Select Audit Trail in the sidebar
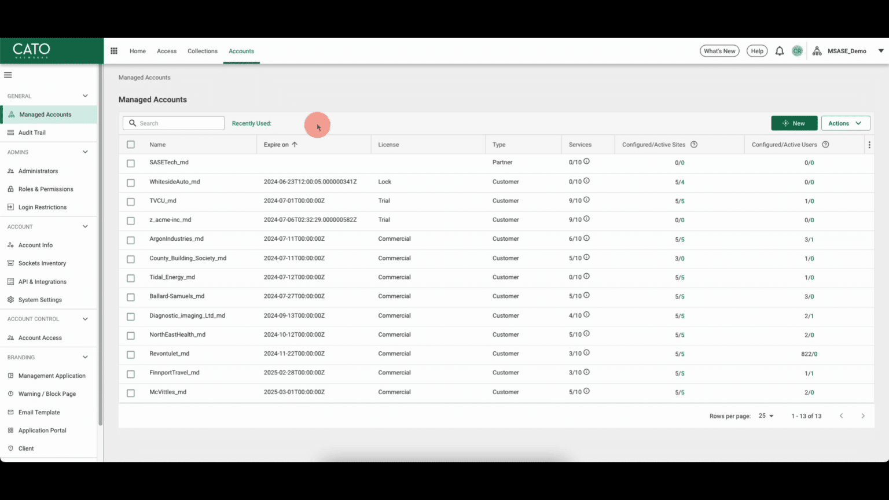The image size is (889, 500). (x=32, y=133)
